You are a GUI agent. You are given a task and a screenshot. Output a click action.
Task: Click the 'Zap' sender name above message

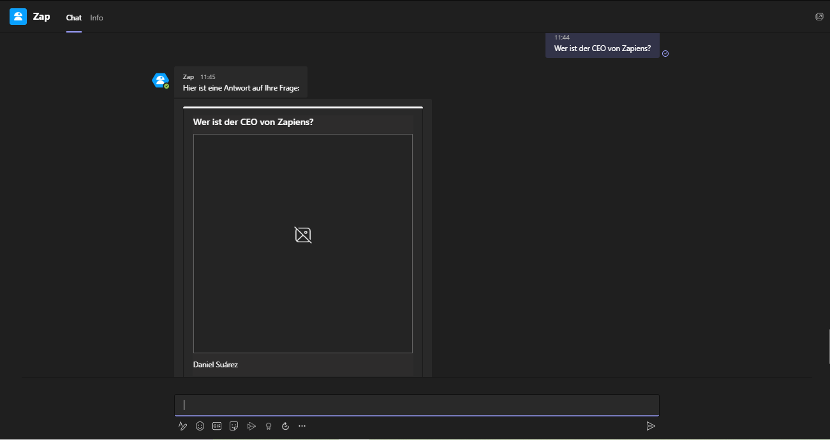click(x=188, y=77)
